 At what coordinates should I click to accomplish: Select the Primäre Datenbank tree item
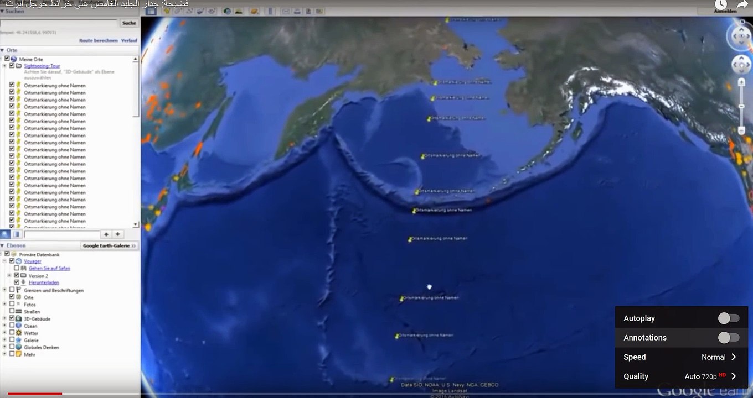click(39, 254)
